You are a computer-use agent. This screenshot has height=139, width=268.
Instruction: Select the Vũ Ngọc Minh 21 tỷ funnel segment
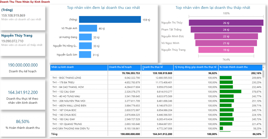(226, 43)
